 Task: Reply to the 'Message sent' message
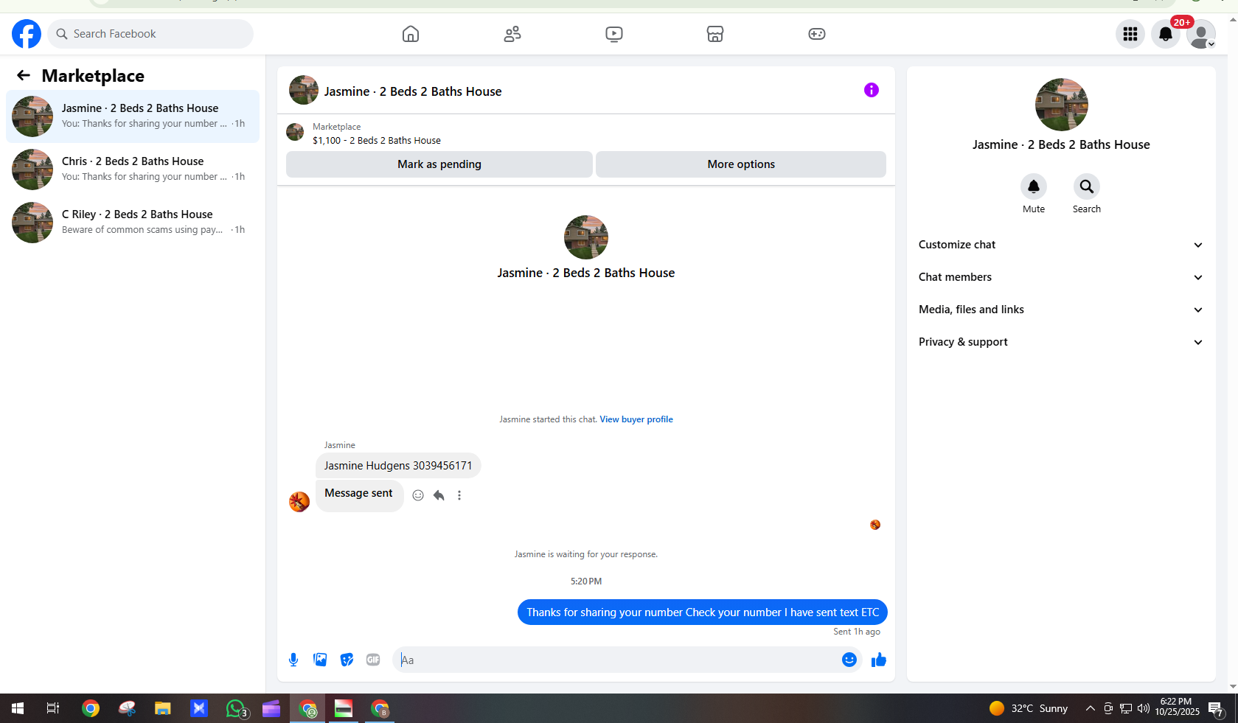pyautogui.click(x=439, y=495)
